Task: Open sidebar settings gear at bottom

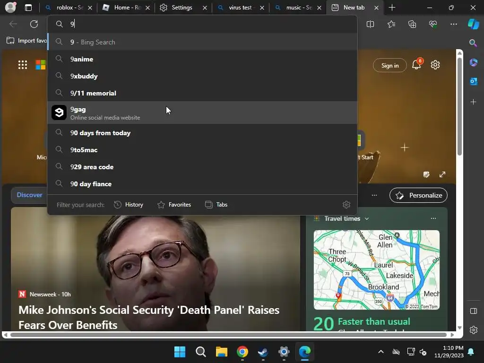Action: (474, 330)
